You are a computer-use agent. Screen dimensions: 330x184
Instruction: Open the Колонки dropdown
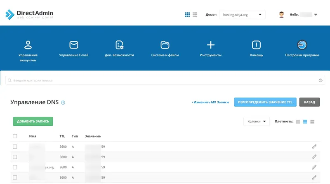256,121
